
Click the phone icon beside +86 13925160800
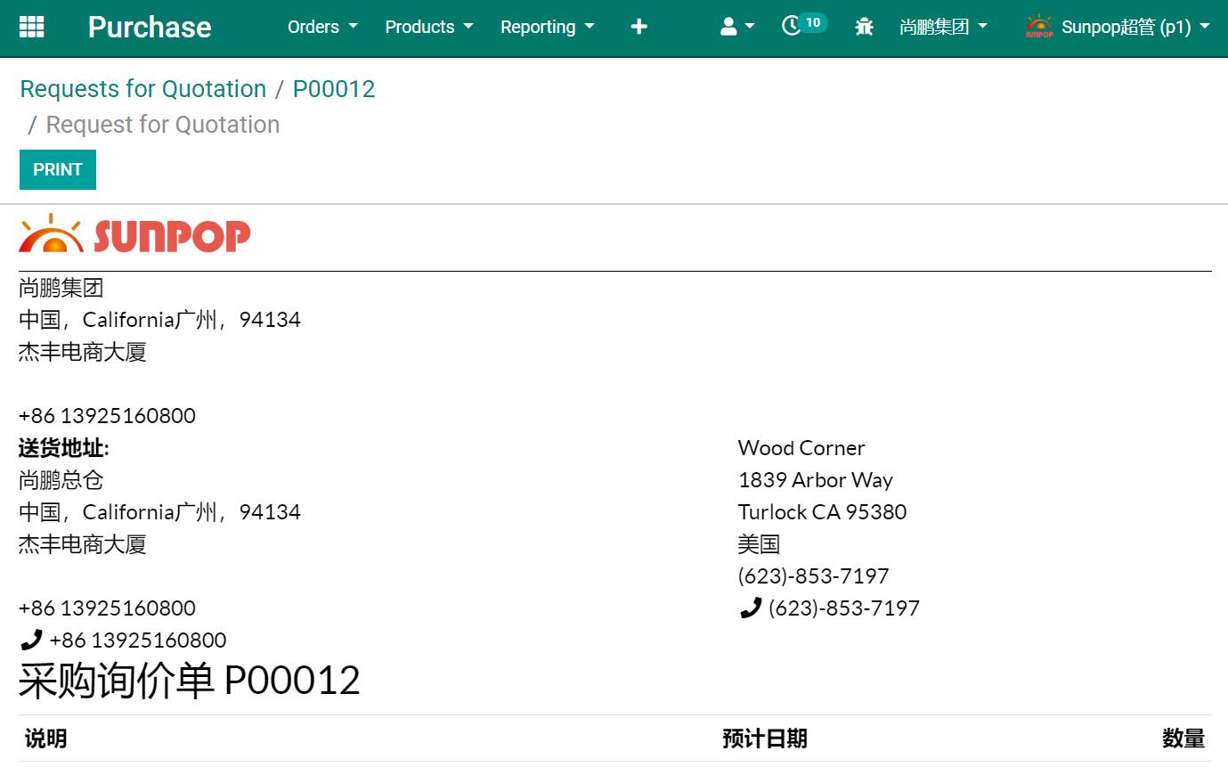tap(31, 639)
